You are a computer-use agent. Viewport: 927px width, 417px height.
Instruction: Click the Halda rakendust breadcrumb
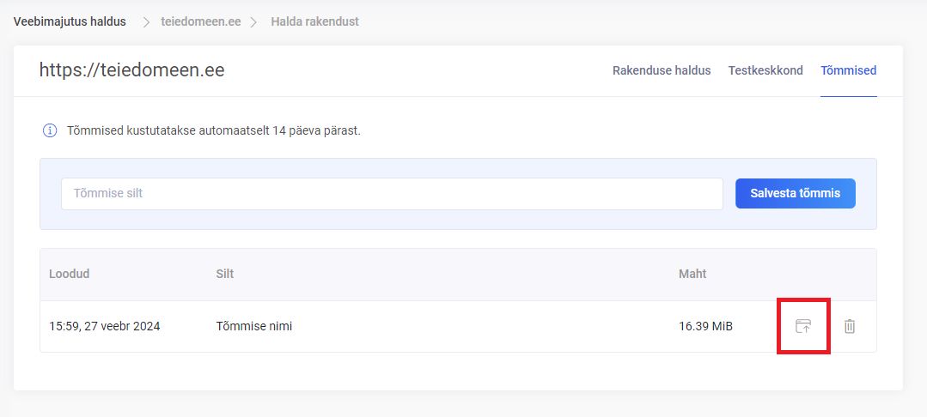[314, 21]
